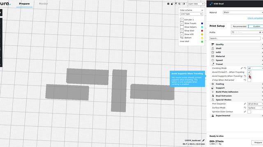Viewport: 263px width, 147px height.
Task: Uncheck Show Shell
Action: pos(182,31)
